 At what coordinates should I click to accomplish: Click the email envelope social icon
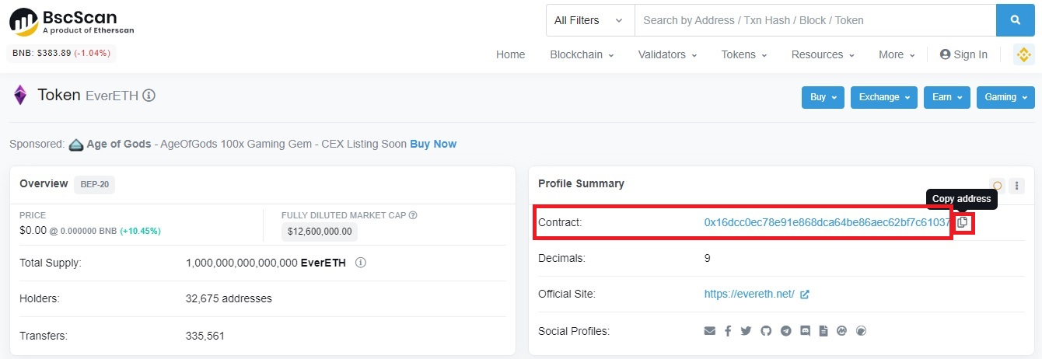pyautogui.click(x=709, y=331)
